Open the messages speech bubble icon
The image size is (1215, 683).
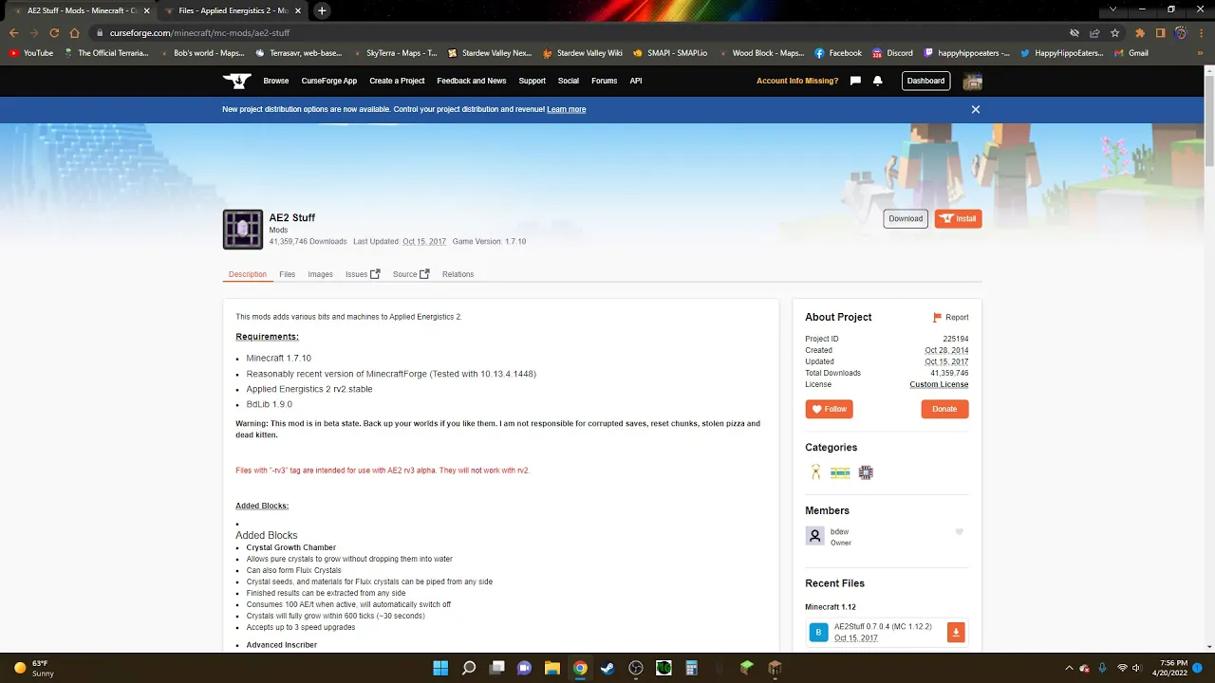point(855,81)
